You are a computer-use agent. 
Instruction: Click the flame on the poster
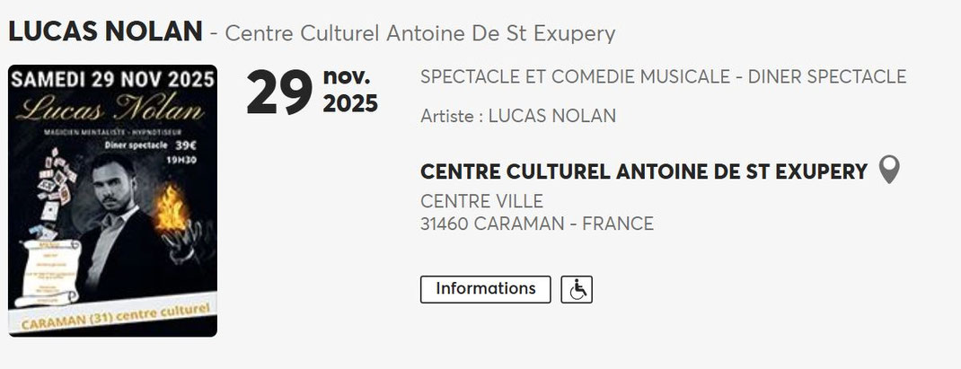click(x=169, y=208)
